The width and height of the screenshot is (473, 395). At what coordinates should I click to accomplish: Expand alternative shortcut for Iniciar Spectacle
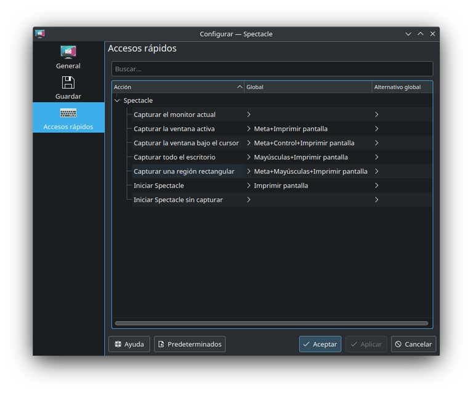click(x=376, y=185)
